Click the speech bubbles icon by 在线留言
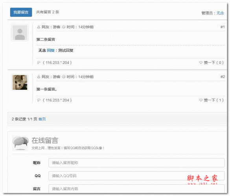230x196 pixels. click(x=20, y=143)
